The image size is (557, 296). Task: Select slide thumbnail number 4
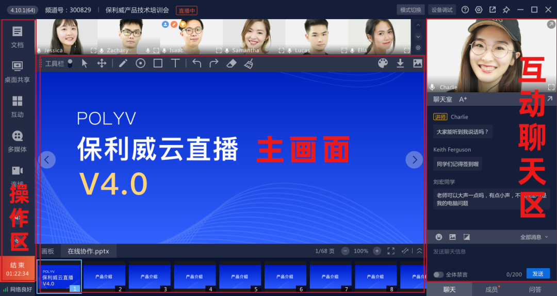coord(194,277)
